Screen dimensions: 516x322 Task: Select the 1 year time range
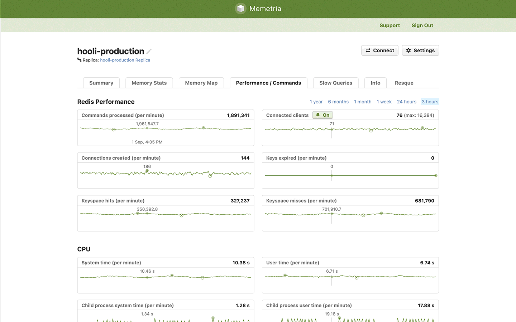tap(316, 102)
